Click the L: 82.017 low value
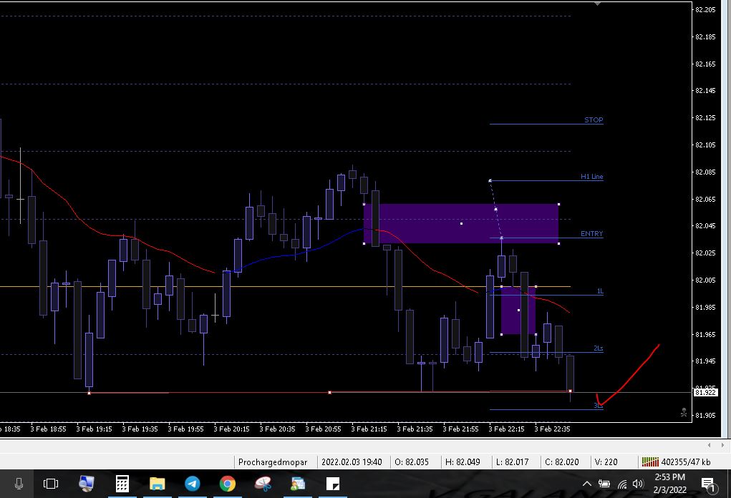 click(x=513, y=462)
